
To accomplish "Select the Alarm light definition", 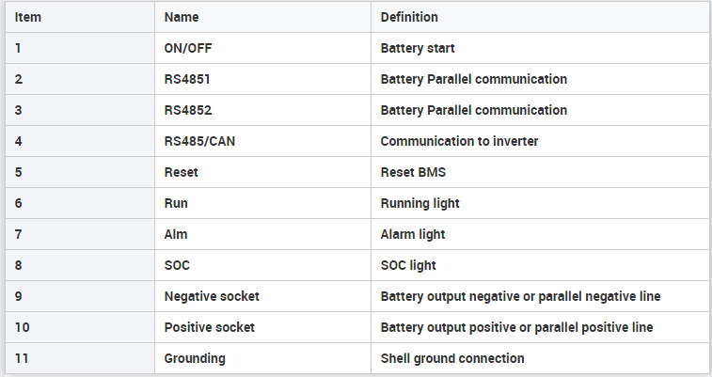I will coord(540,234).
